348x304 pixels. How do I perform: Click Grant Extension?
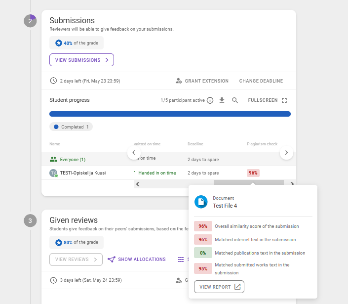pyautogui.click(x=202, y=81)
